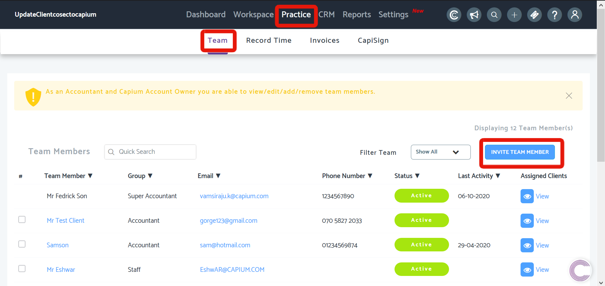Viewport: 605px width, 286px height.
Task: Click email sam@hotmail.com
Action: point(225,245)
